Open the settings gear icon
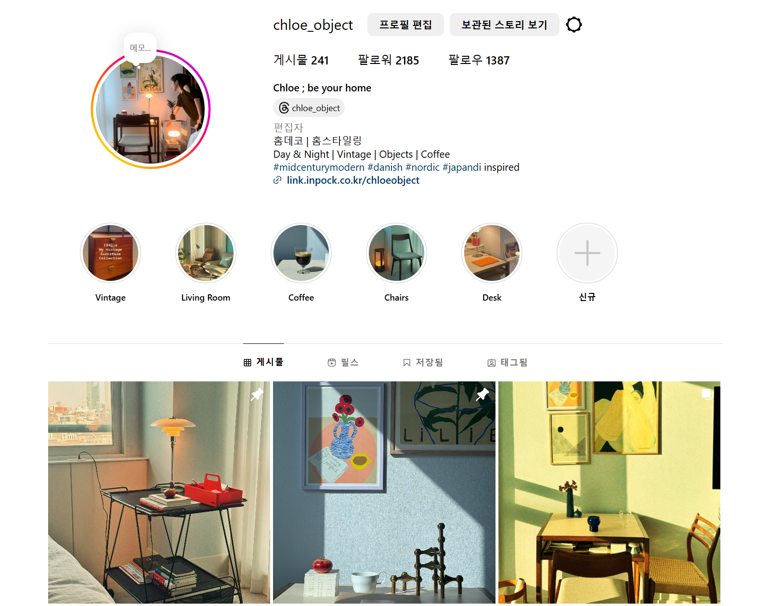This screenshot has width=769, height=606. 573,25
